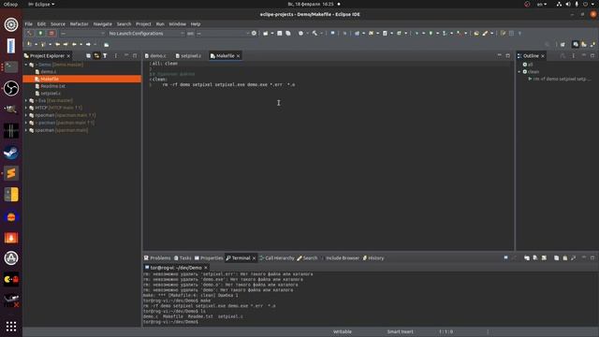Open the Include Browser tab

[x=340, y=258]
